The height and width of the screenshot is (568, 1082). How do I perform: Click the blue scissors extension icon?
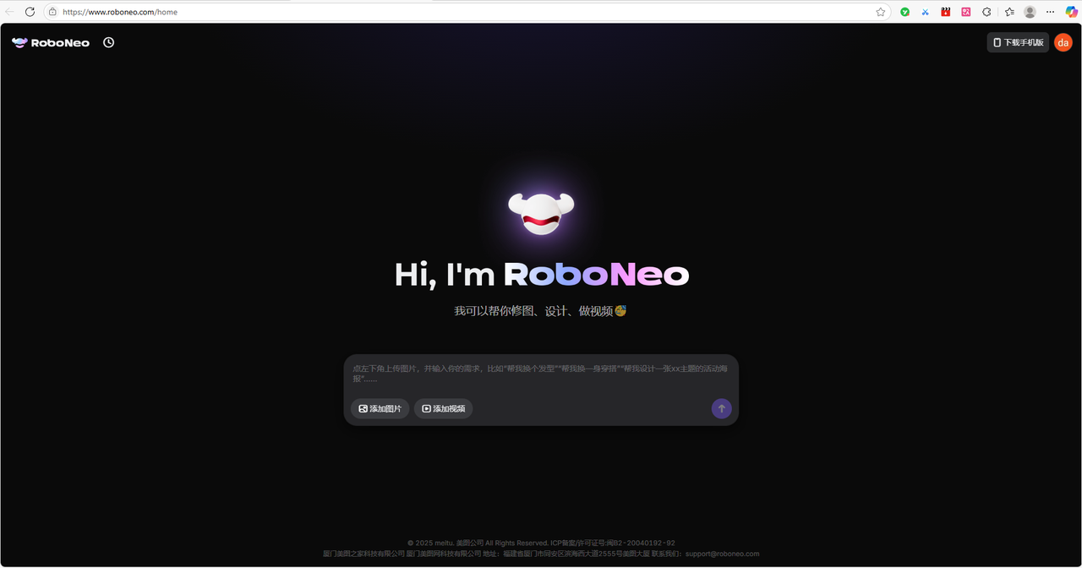(x=925, y=12)
